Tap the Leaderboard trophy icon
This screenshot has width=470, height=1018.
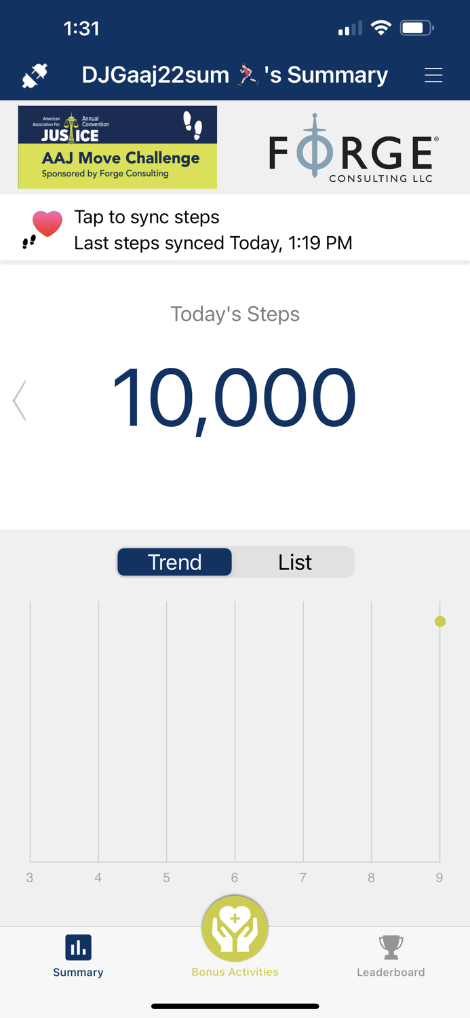click(391, 947)
